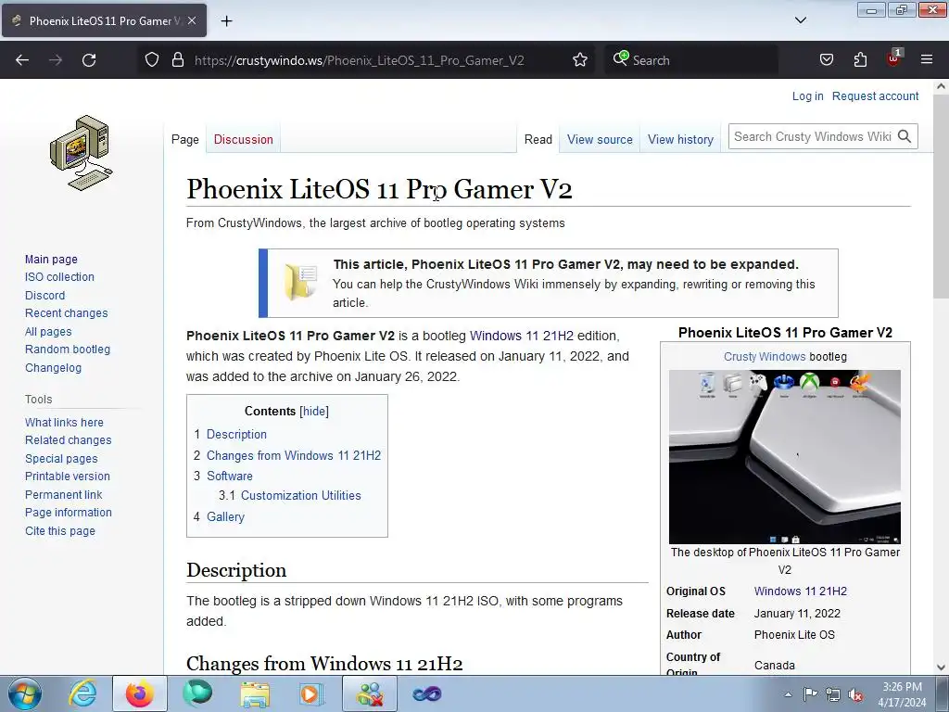Jump to Customization Utilities in Contents

click(301, 495)
